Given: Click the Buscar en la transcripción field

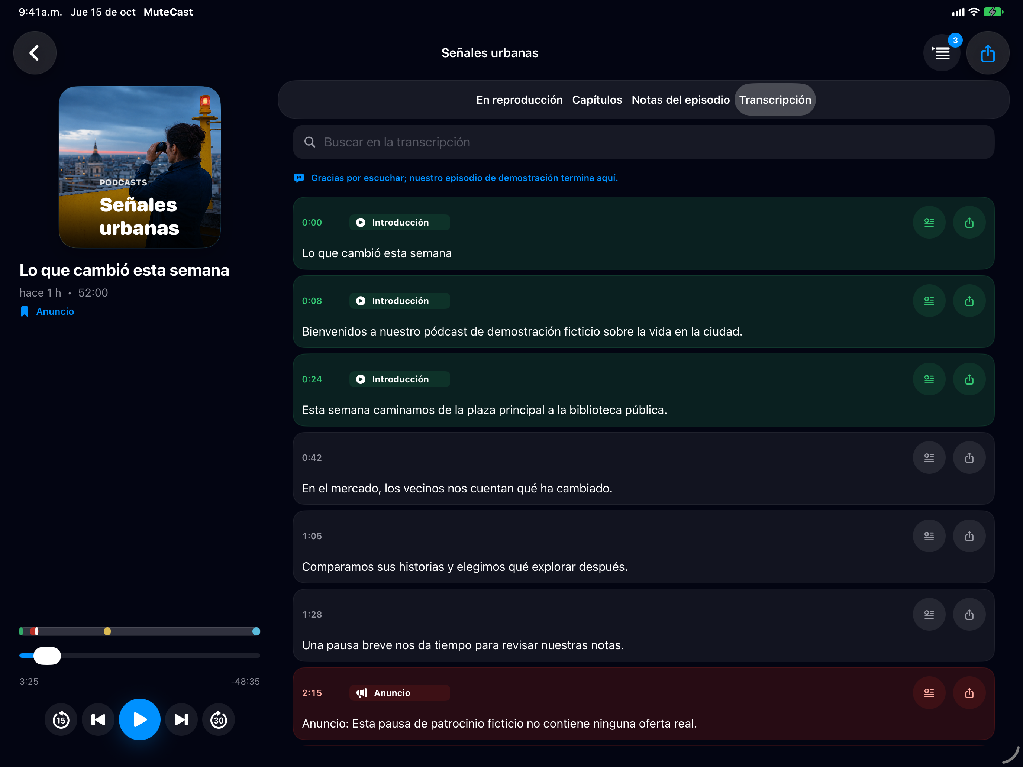Looking at the screenshot, I should point(643,142).
